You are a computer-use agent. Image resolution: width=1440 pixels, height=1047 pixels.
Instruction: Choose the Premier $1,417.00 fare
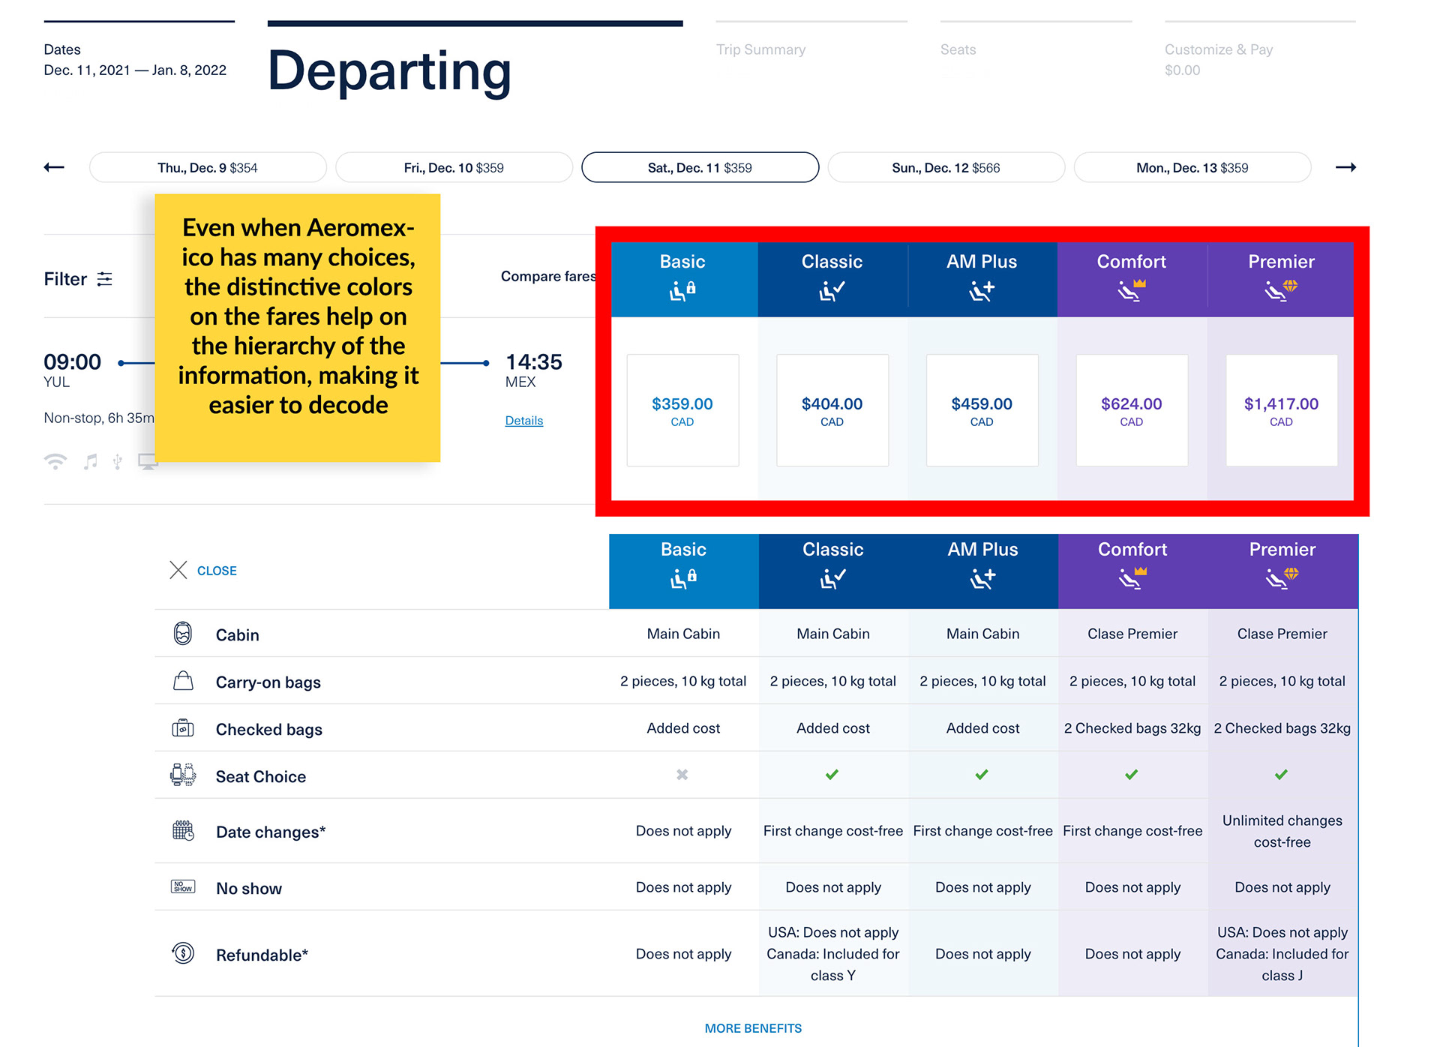coord(1281,410)
